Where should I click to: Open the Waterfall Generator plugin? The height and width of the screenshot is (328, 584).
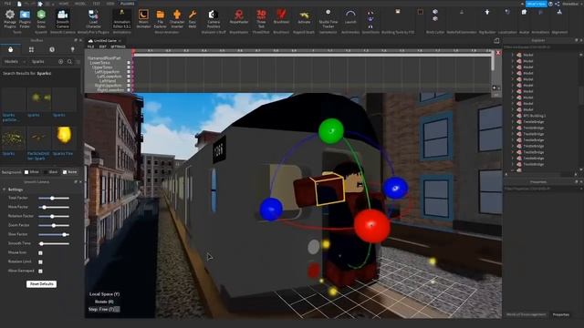click(462, 12)
